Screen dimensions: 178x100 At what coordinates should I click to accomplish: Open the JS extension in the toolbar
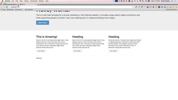click(x=142, y=7)
